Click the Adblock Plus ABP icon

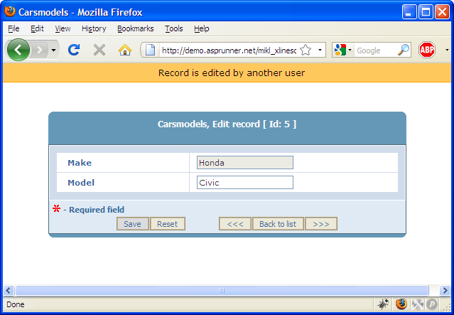tap(426, 50)
